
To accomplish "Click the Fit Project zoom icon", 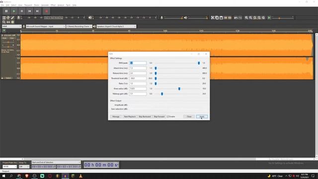I will 259,18.
